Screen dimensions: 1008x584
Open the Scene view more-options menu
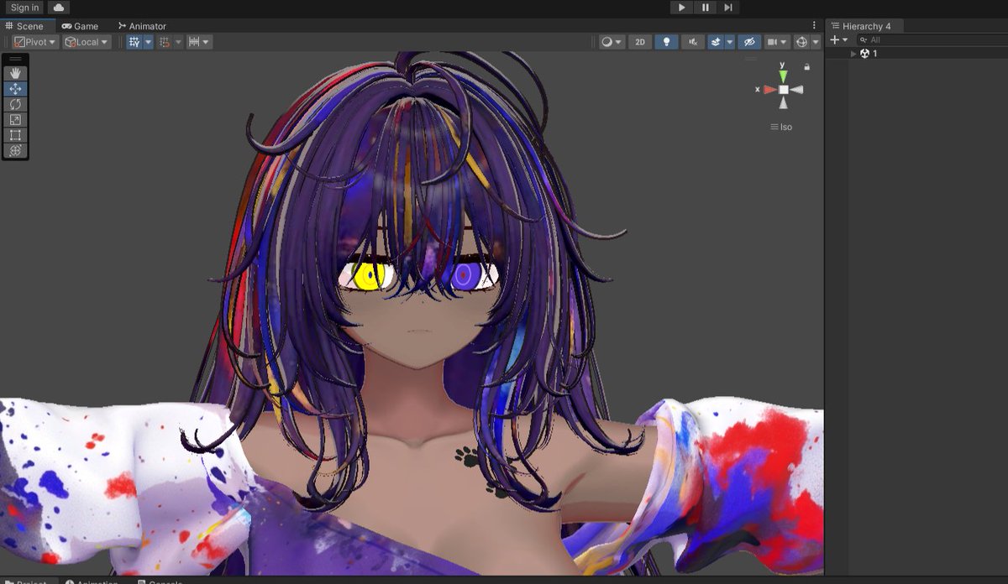(814, 26)
